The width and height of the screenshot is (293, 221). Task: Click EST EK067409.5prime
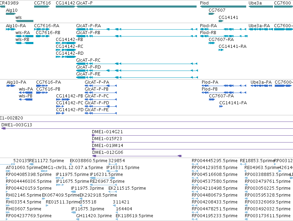click(x=61, y=195)
